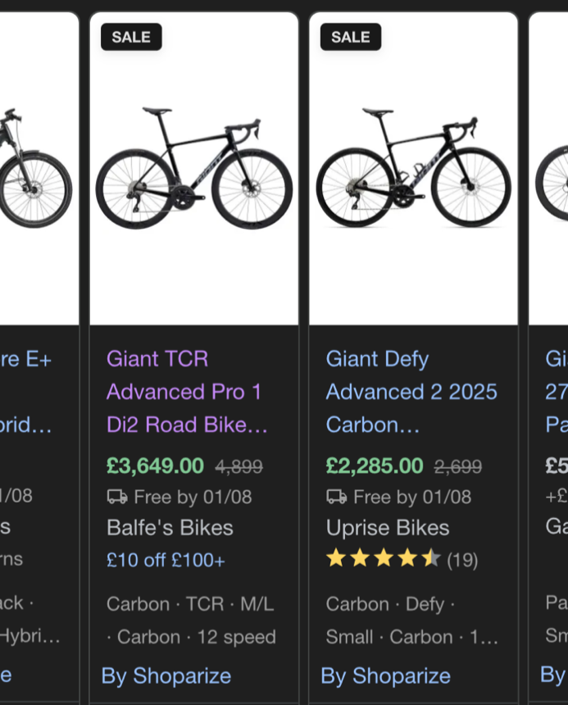Click the first gold star in the rating
The height and width of the screenshot is (705, 568).
(335, 559)
